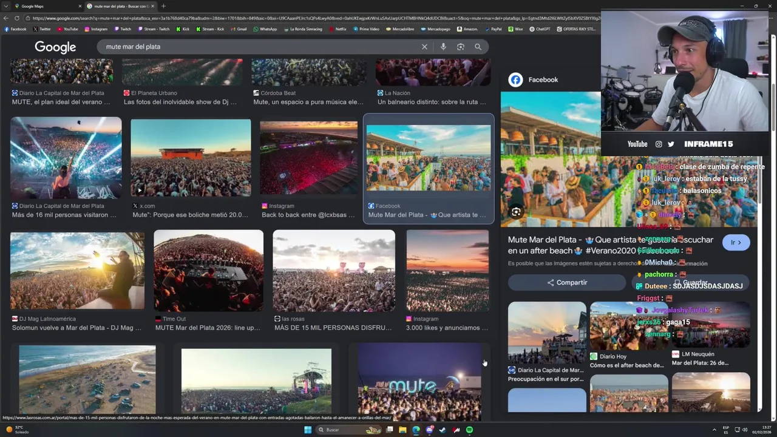Open the Stream - Kick bookmark

tap(209, 29)
